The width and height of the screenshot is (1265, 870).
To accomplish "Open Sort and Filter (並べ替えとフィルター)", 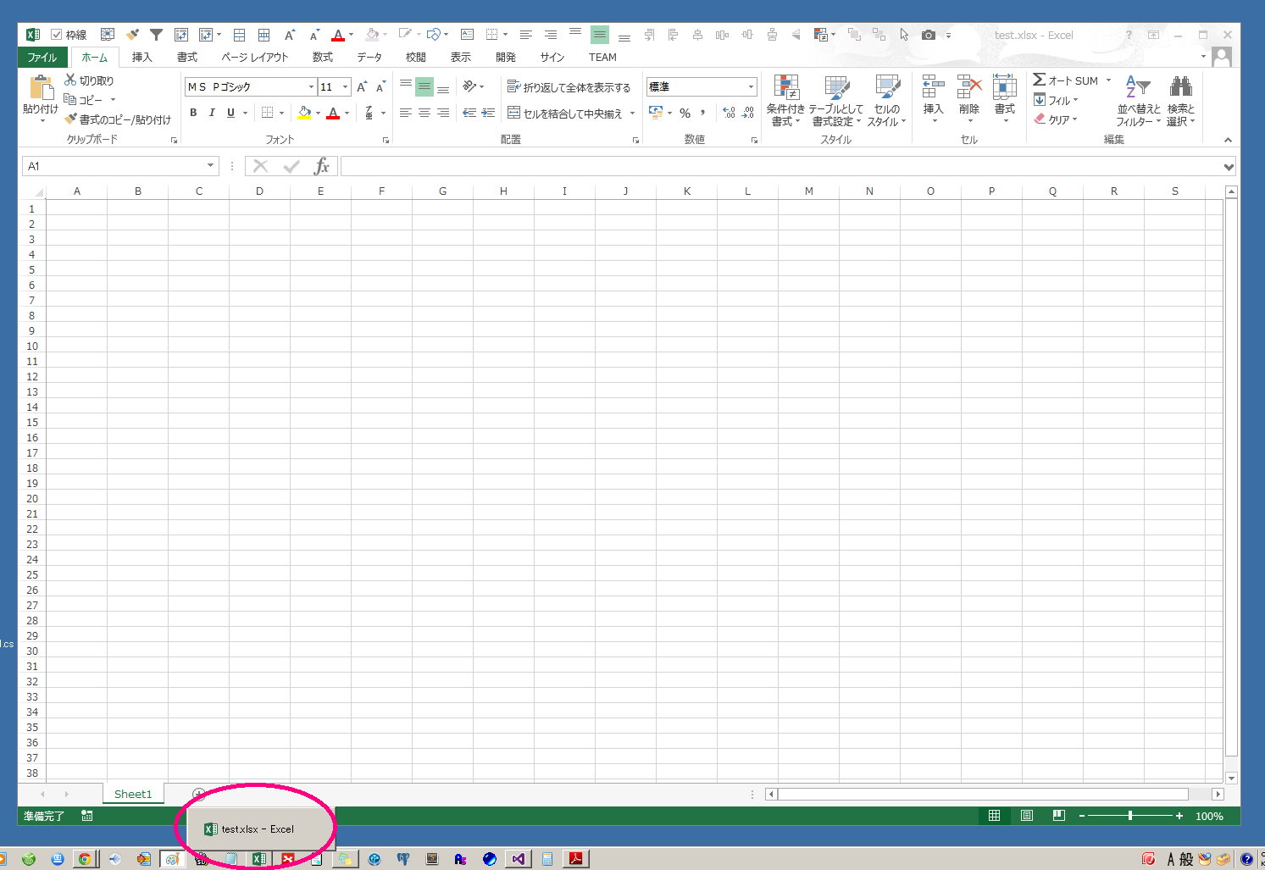I will point(1138,101).
